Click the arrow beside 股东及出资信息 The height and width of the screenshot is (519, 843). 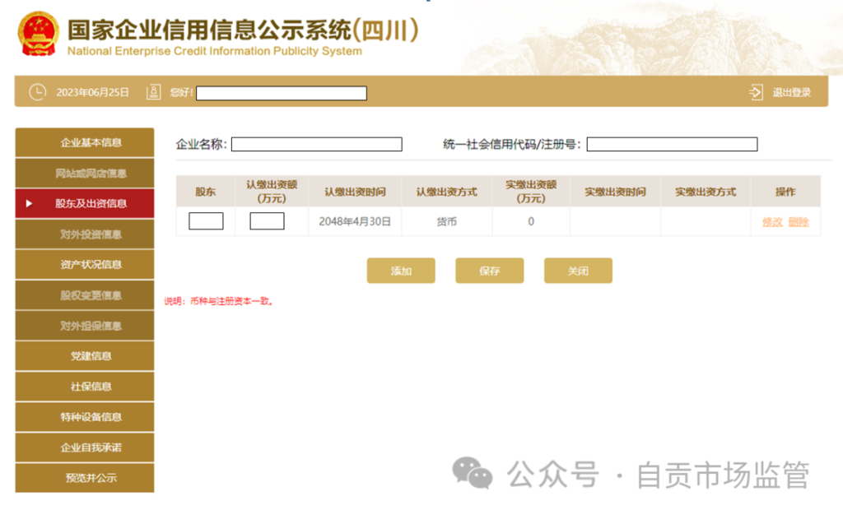[30, 203]
